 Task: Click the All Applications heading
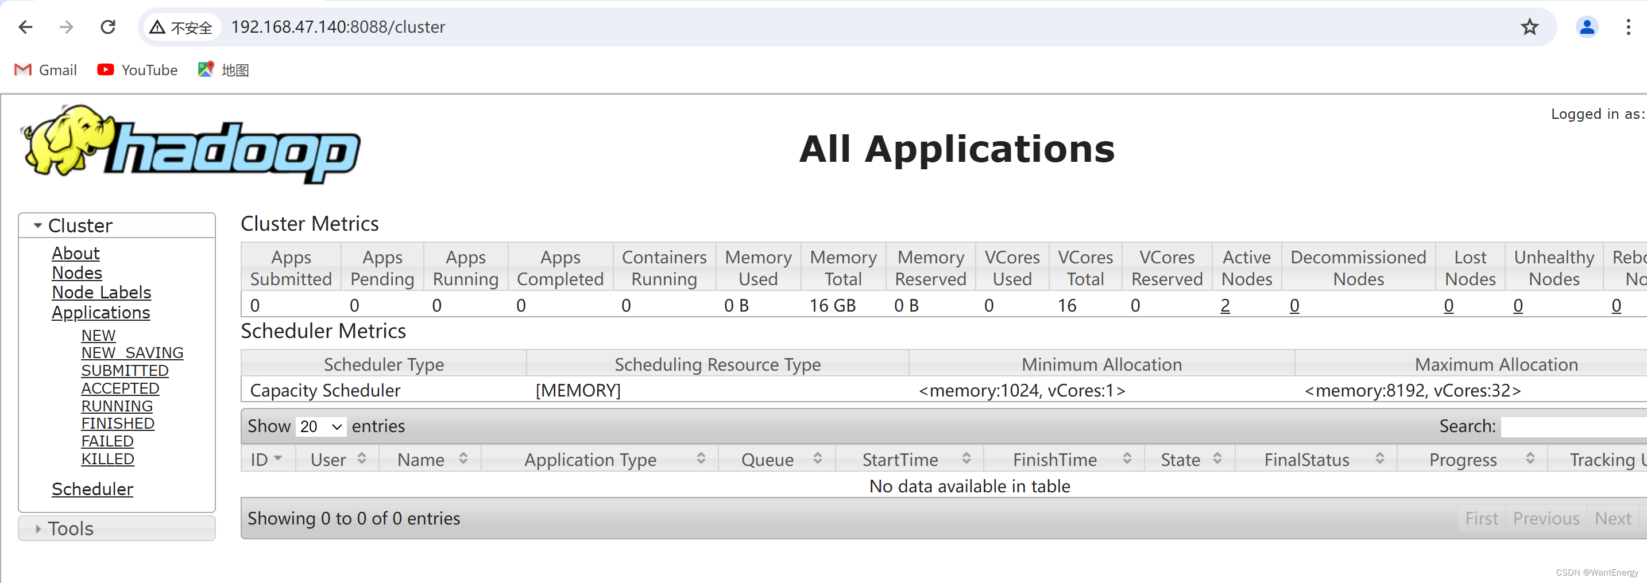coord(957,149)
